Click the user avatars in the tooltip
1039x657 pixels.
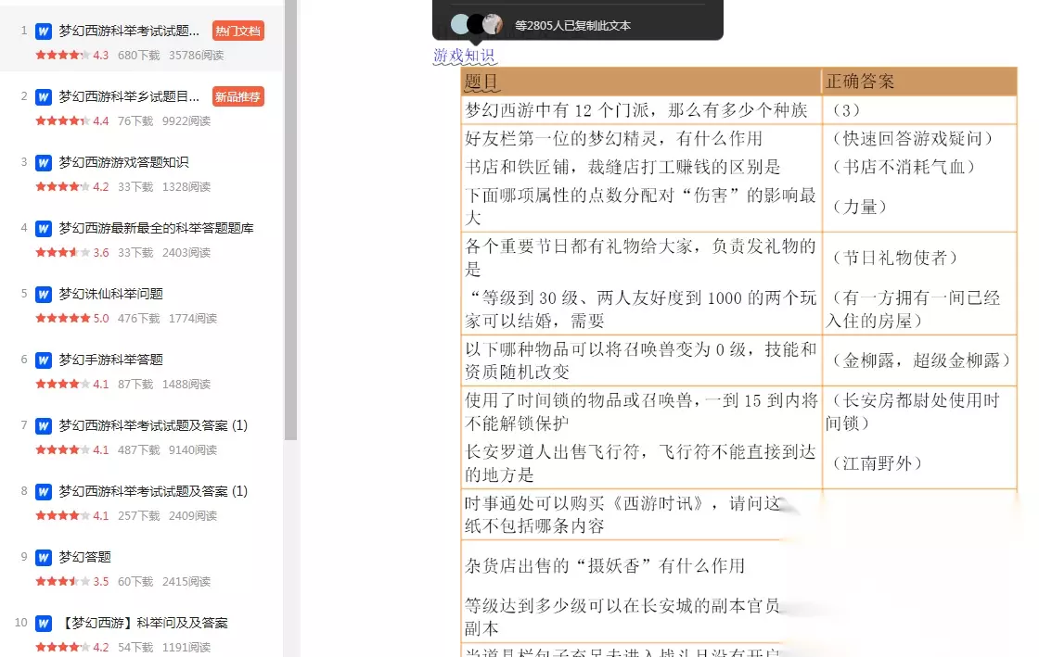pyautogui.click(x=477, y=24)
